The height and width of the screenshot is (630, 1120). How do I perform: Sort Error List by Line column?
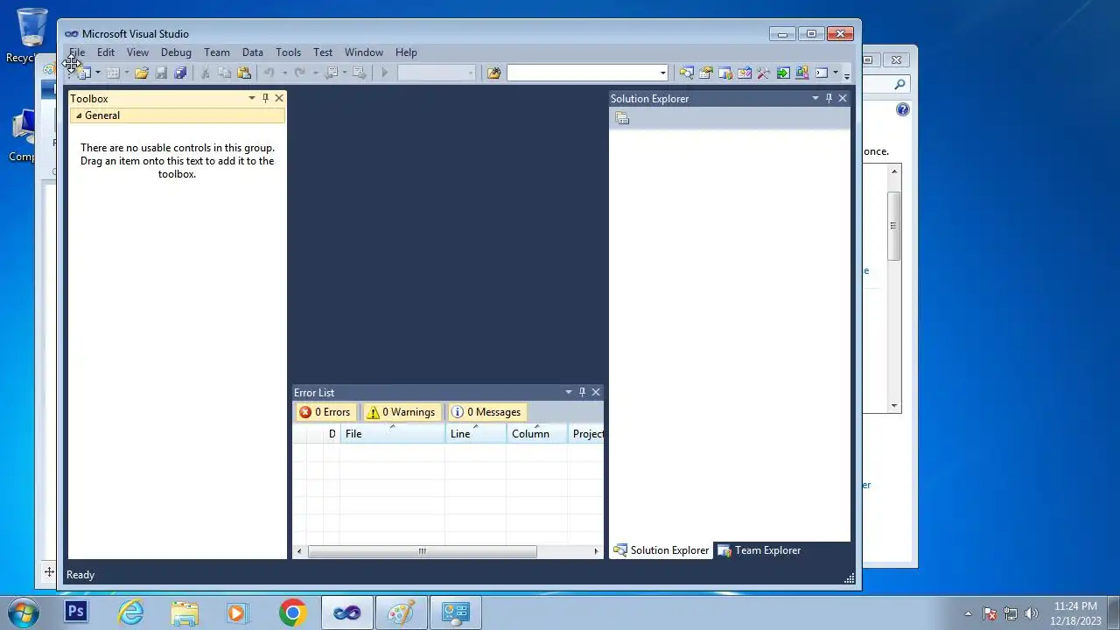pyautogui.click(x=475, y=434)
